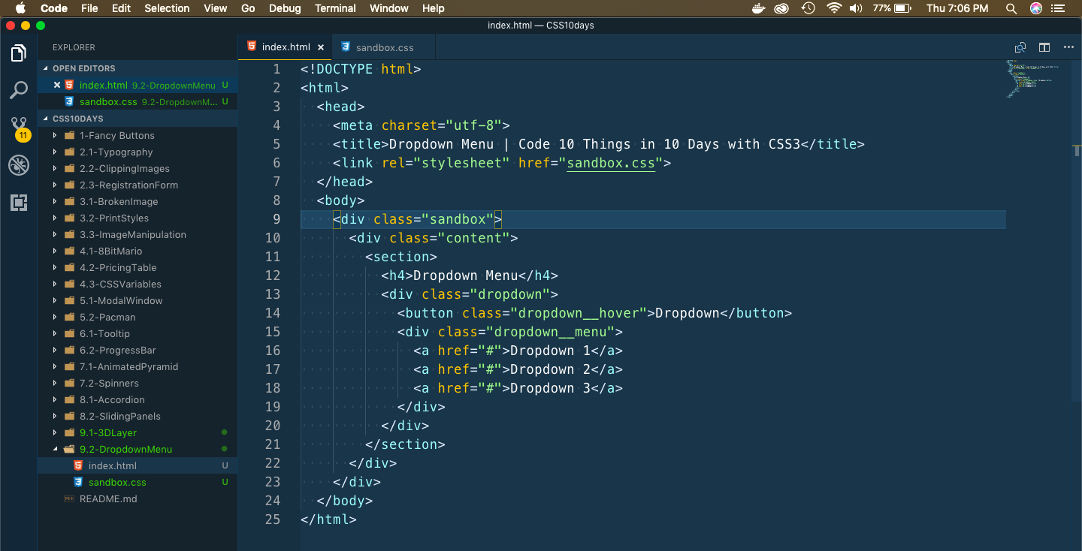Open the Explorer view in the activity bar
The width and height of the screenshot is (1082, 551).
point(19,53)
